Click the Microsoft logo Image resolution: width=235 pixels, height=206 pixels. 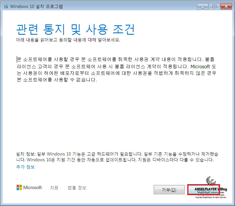point(29,187)
